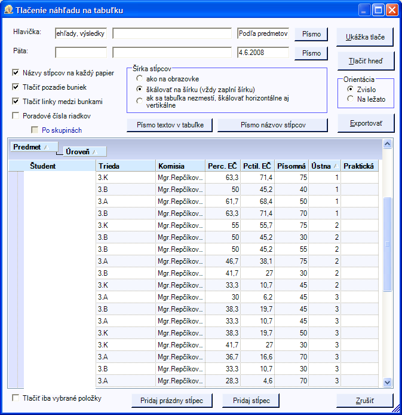
Task: Click Pridaj stĺpec button
Action: [x=251, y=401]
